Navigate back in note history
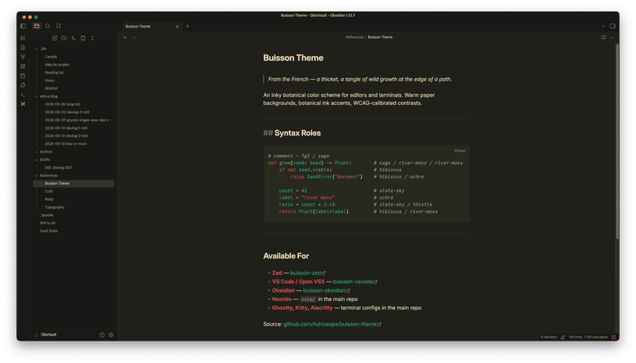Screen dimensions: 636x363 tap(125, 38)
